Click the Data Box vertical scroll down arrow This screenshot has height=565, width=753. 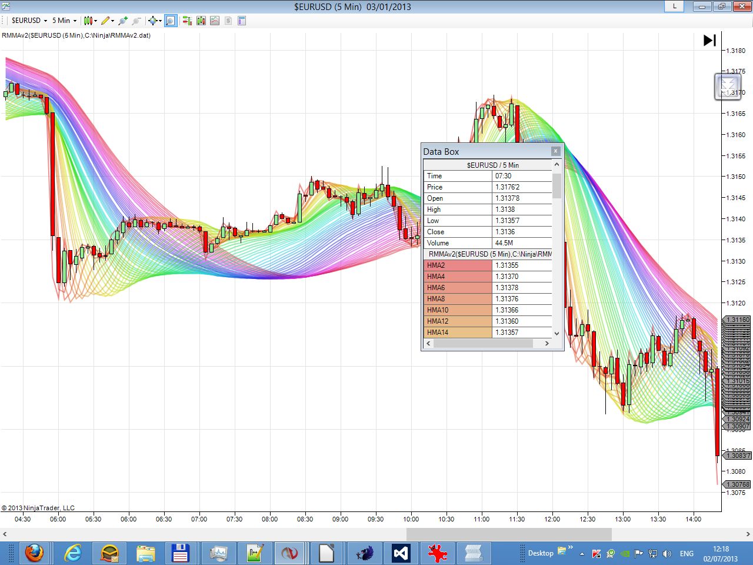click(x=557, y=333)
